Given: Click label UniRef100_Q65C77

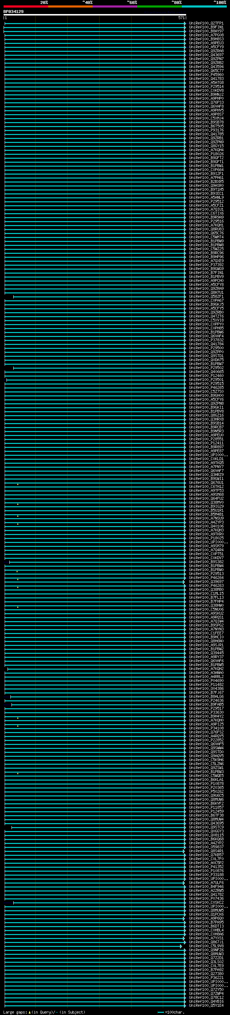Looking at the screenshot, I should click(x=206, y=71).
